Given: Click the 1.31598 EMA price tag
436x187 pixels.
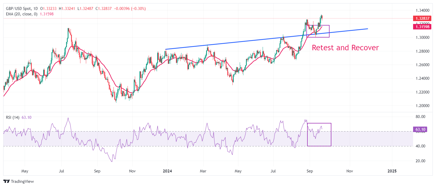Looking at the screenshot, I should tap(422, 27).
